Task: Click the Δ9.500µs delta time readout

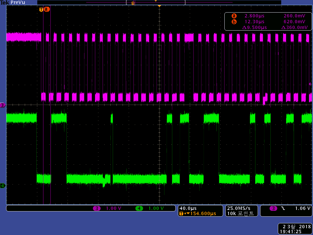Action: [x=255, y=27]
